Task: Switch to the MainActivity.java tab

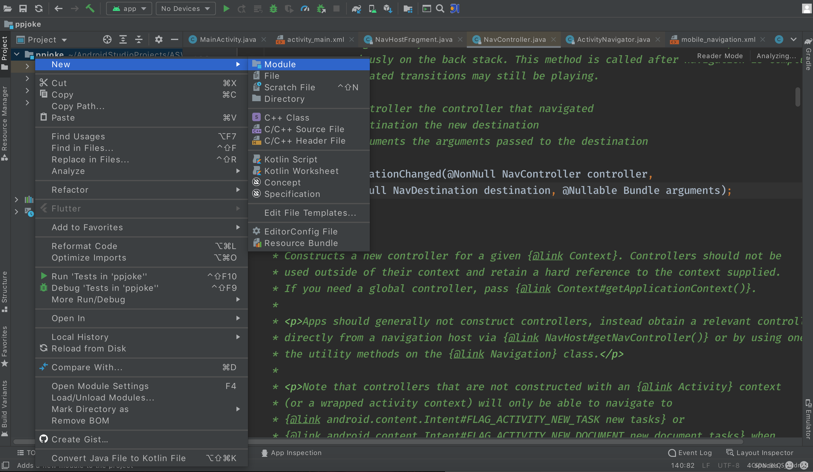Action: [227, 40]
